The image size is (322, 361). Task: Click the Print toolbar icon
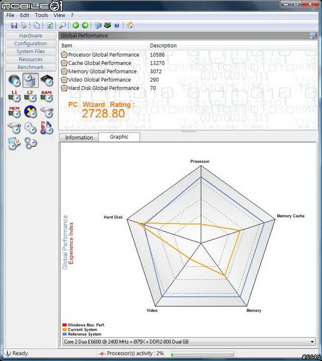pos(24,25)
